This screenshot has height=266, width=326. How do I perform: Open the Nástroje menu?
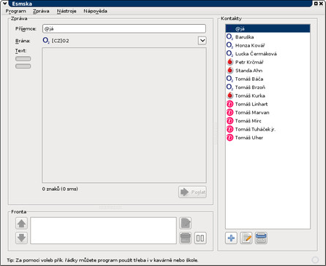tap(67, 11)
